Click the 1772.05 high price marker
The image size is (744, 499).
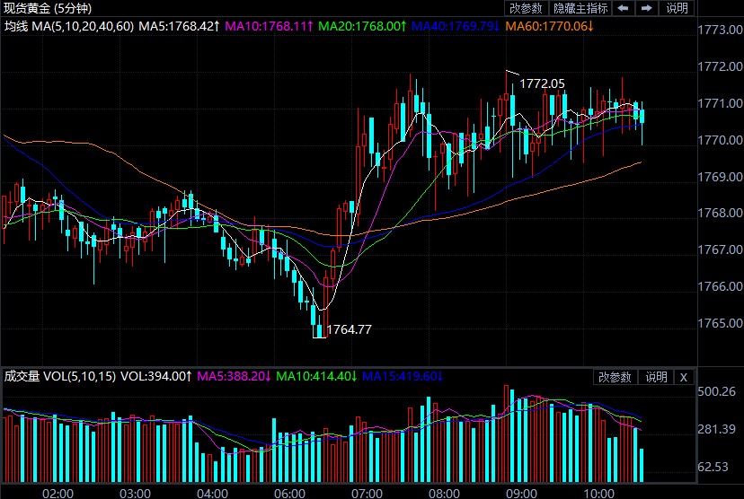pos(543,83)
